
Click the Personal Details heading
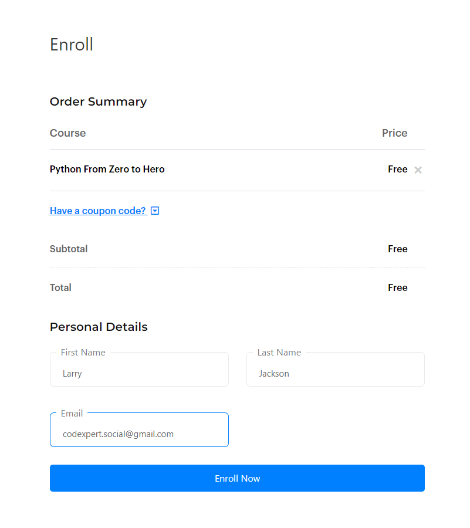[x=99, y=327]
